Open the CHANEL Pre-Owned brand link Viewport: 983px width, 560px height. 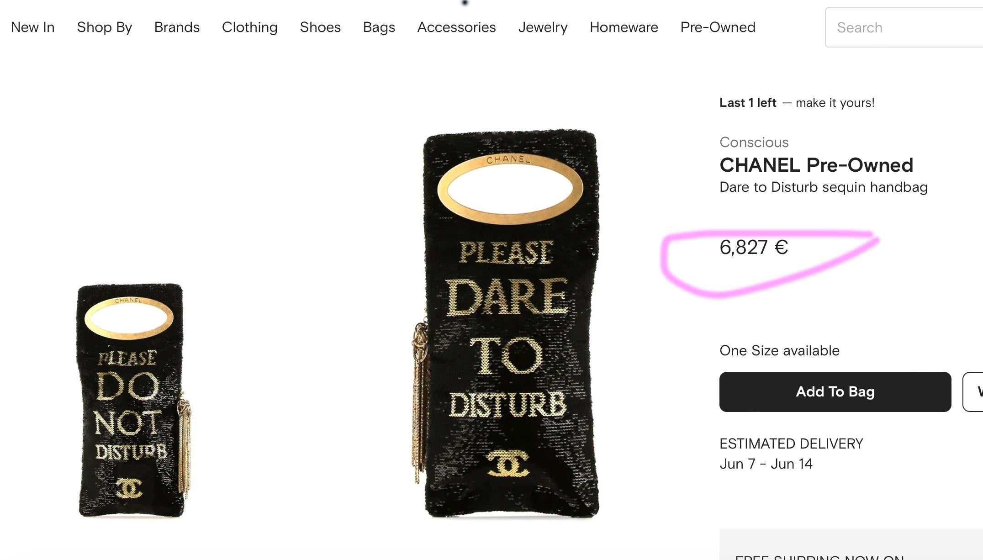[x=816, y=165]
